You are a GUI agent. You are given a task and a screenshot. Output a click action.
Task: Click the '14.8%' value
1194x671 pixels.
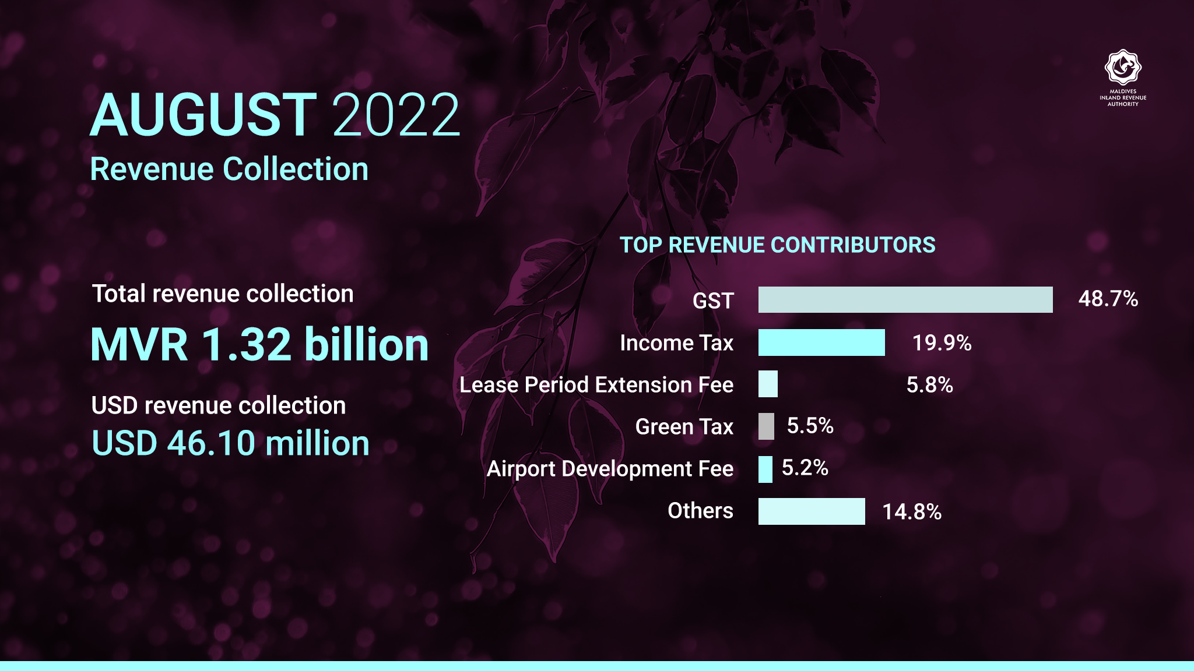pos(912,512)
